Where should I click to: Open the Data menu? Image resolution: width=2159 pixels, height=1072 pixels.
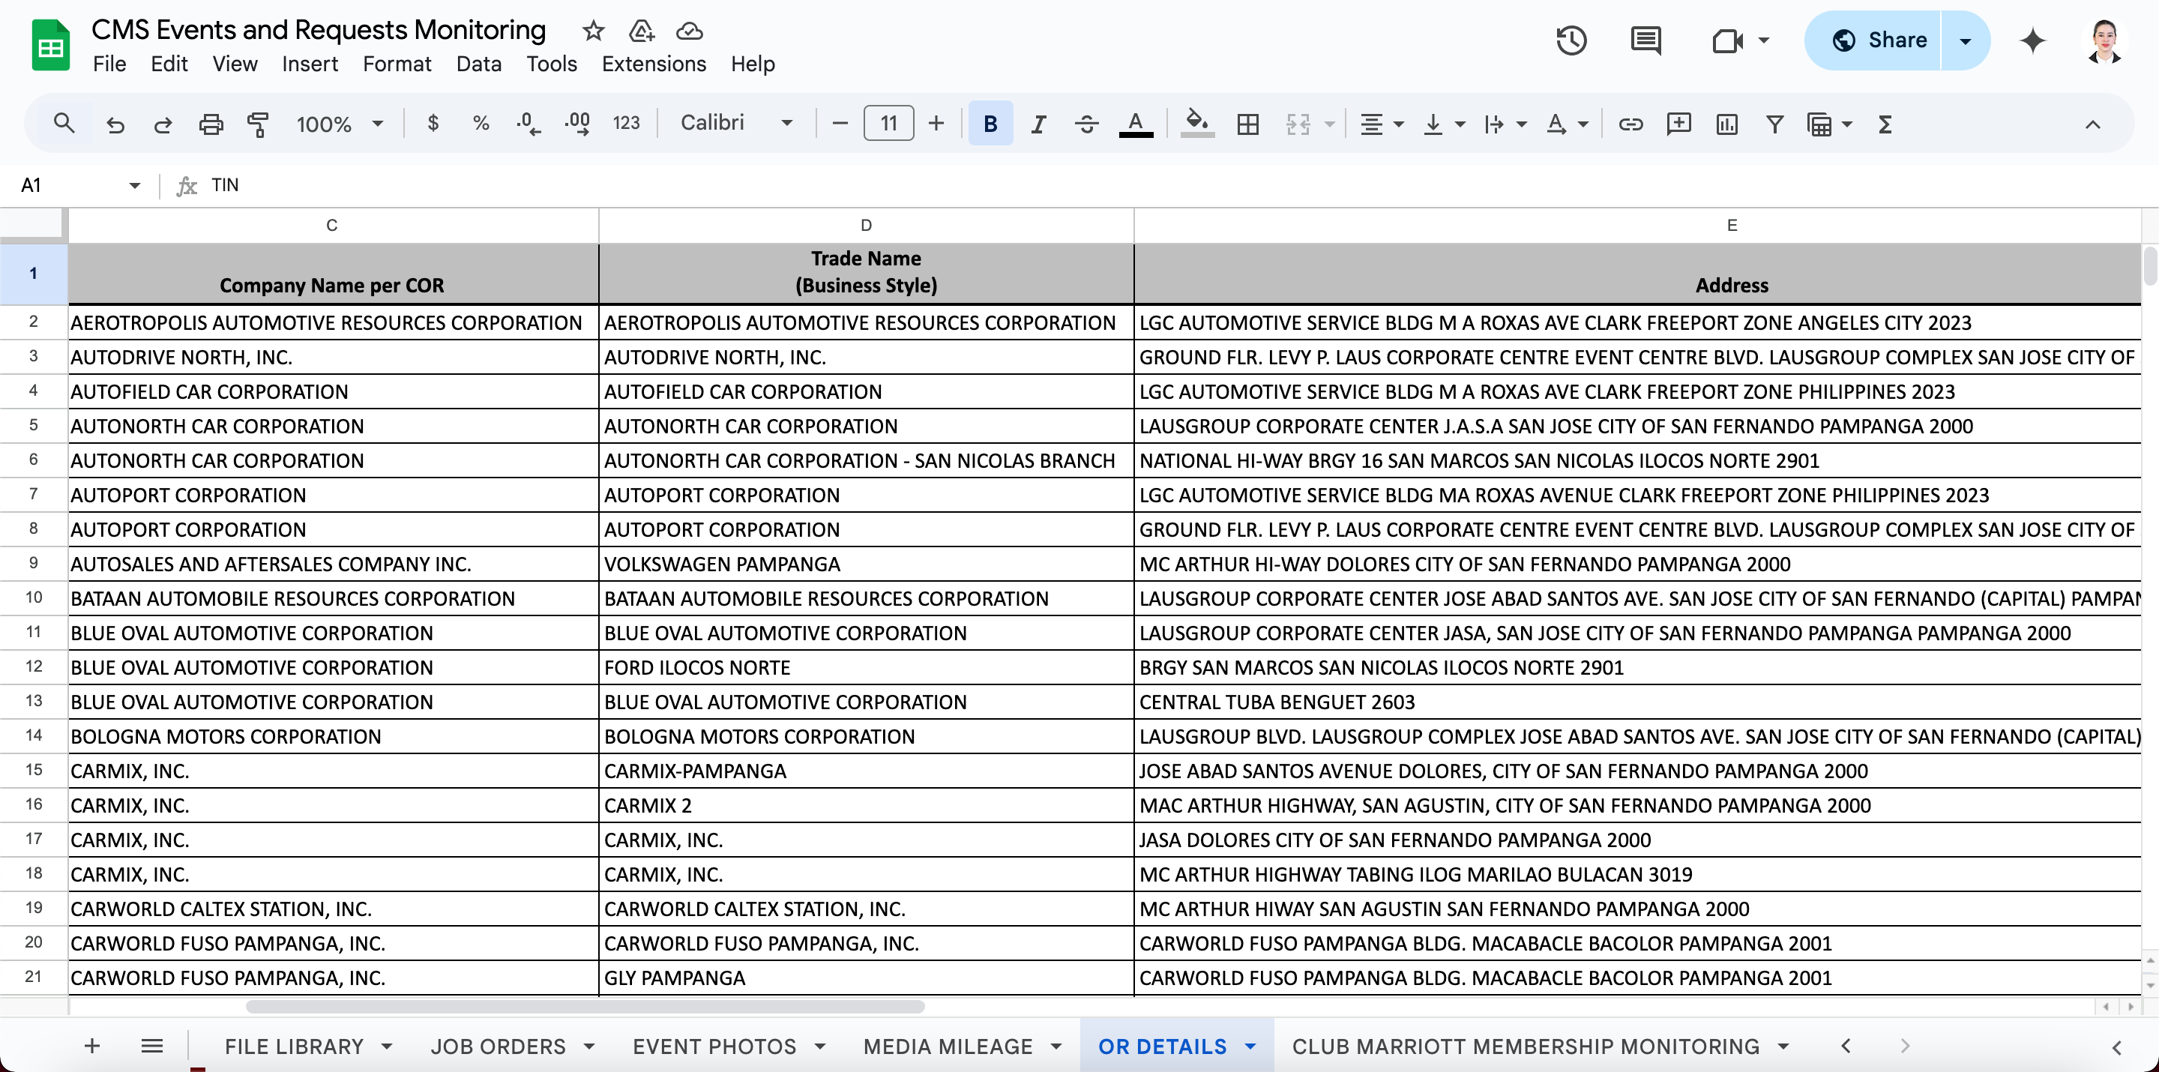coord(478,64)
